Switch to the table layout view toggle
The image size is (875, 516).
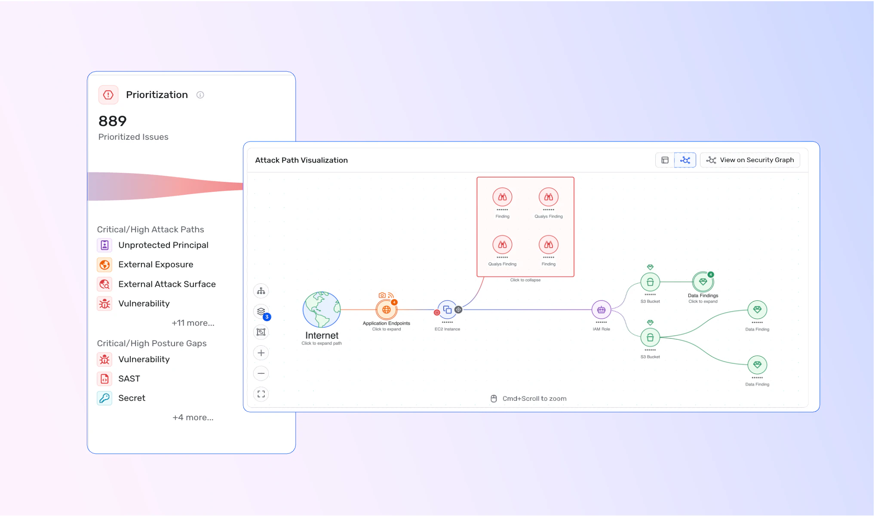pos(665,160)
